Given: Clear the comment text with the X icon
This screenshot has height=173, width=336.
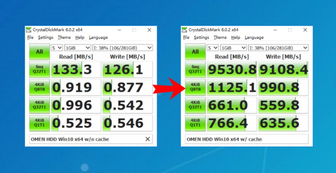Looking at the screenshot, I should pyautogui.click(x=147, y=139).
